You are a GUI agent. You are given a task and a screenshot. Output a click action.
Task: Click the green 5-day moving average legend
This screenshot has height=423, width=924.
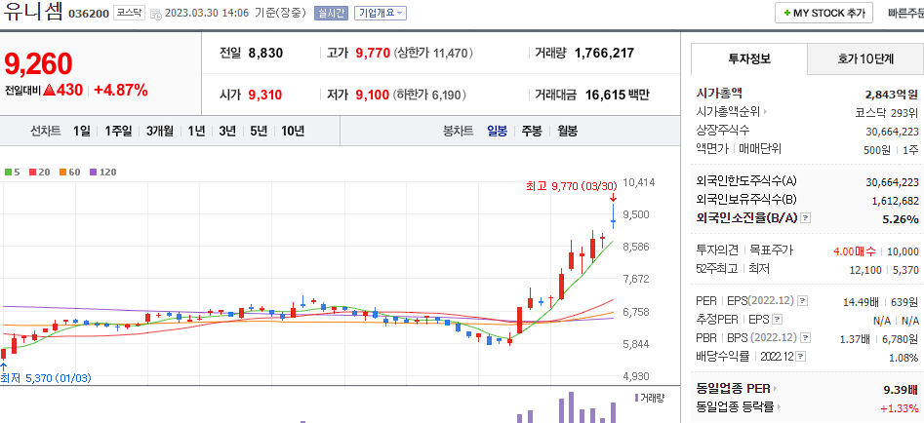[13, 173]
